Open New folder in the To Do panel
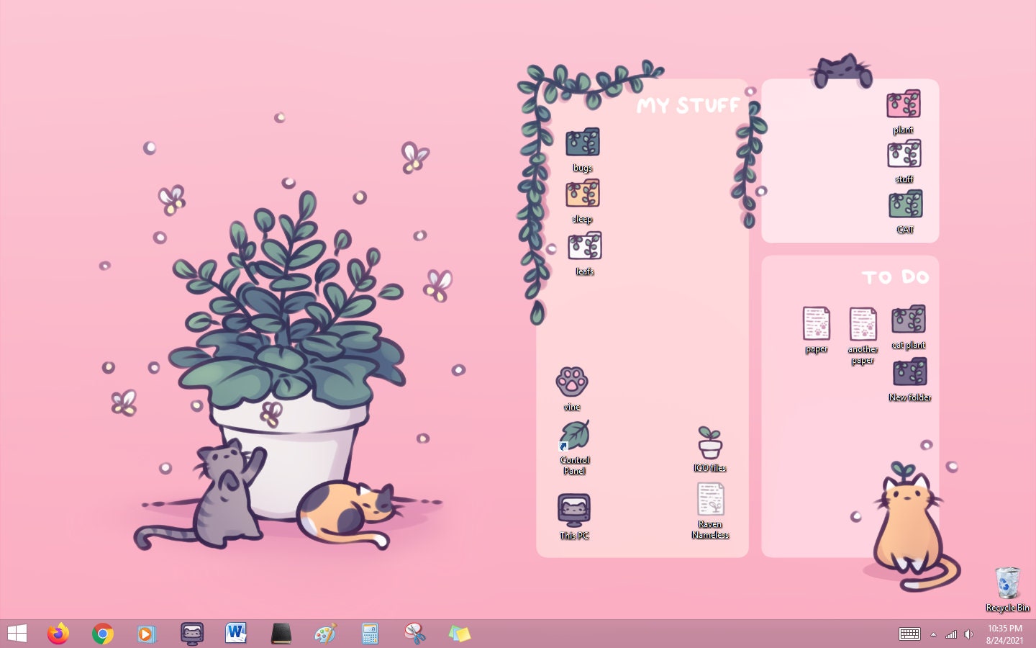 point(909,372)
